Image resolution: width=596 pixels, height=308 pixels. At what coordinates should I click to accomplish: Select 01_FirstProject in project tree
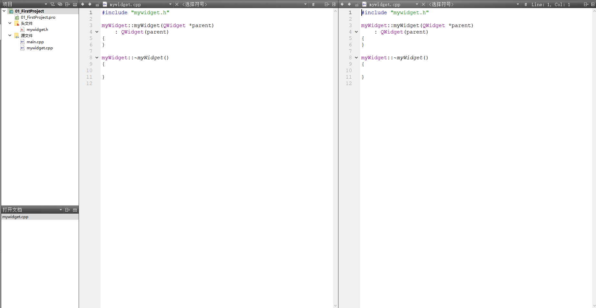pyautogui.click(x=29, y=11)
